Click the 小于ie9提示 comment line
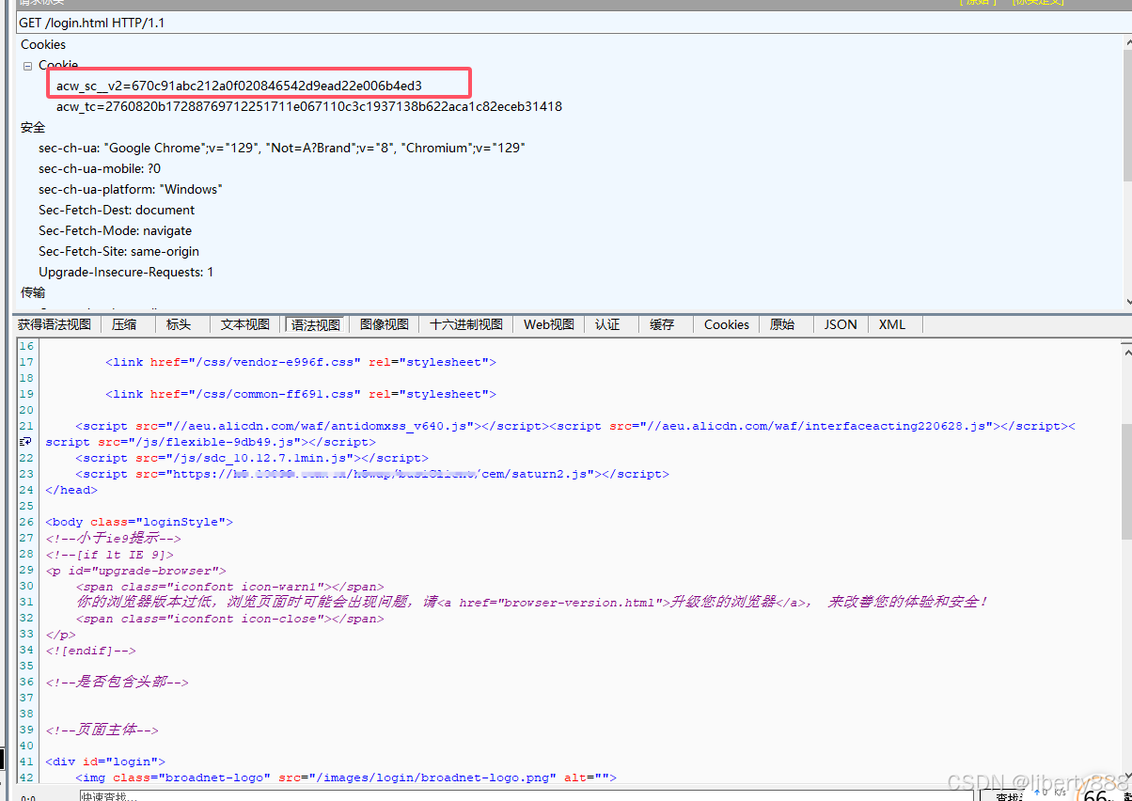This screenshot has height=801, width=1132. point(113,538)
